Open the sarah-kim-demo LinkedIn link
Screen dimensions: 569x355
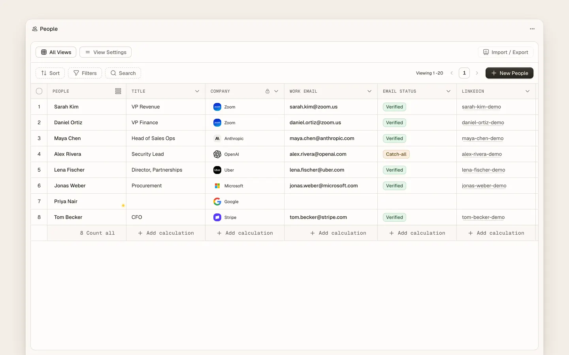(x=481, y=107)
